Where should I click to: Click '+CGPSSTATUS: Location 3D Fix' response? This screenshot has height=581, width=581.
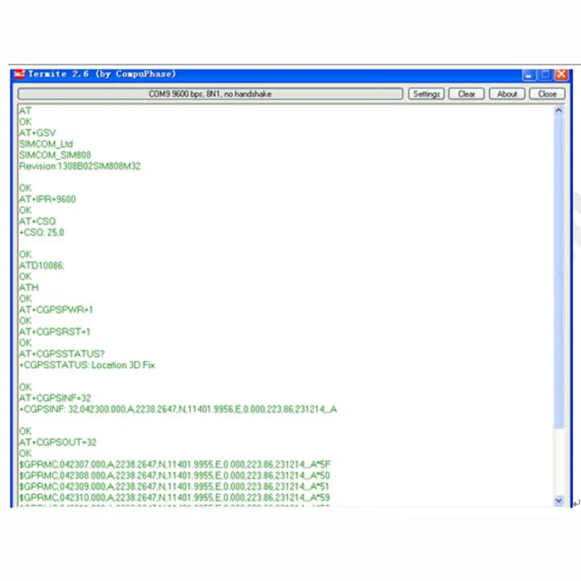(86, 365)
